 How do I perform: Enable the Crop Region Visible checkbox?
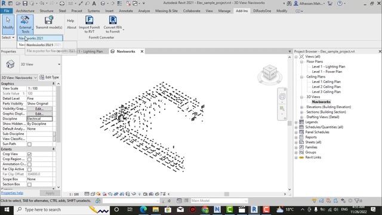pos(29,159)
